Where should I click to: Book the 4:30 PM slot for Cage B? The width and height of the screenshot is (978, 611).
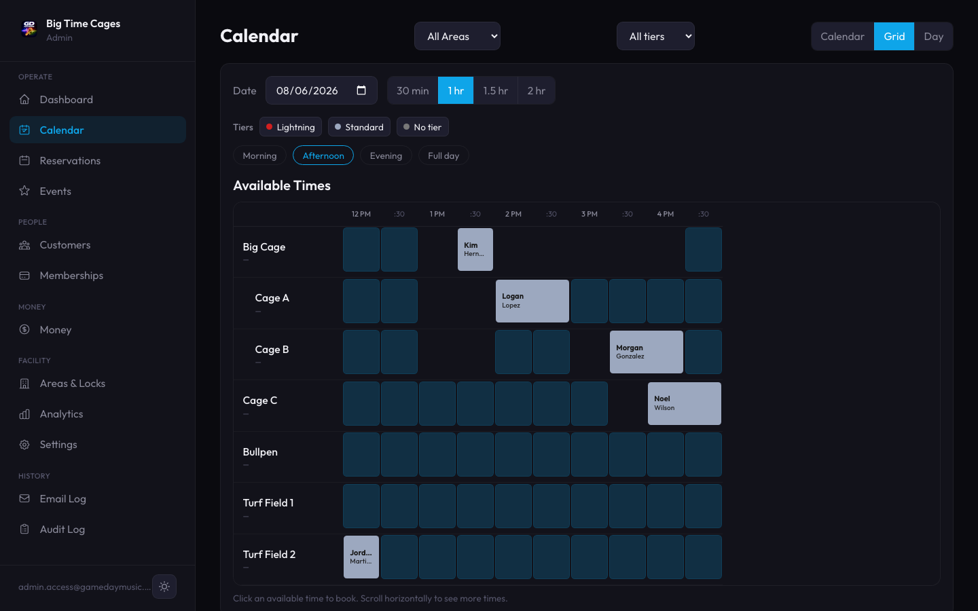tap(704, 352)
